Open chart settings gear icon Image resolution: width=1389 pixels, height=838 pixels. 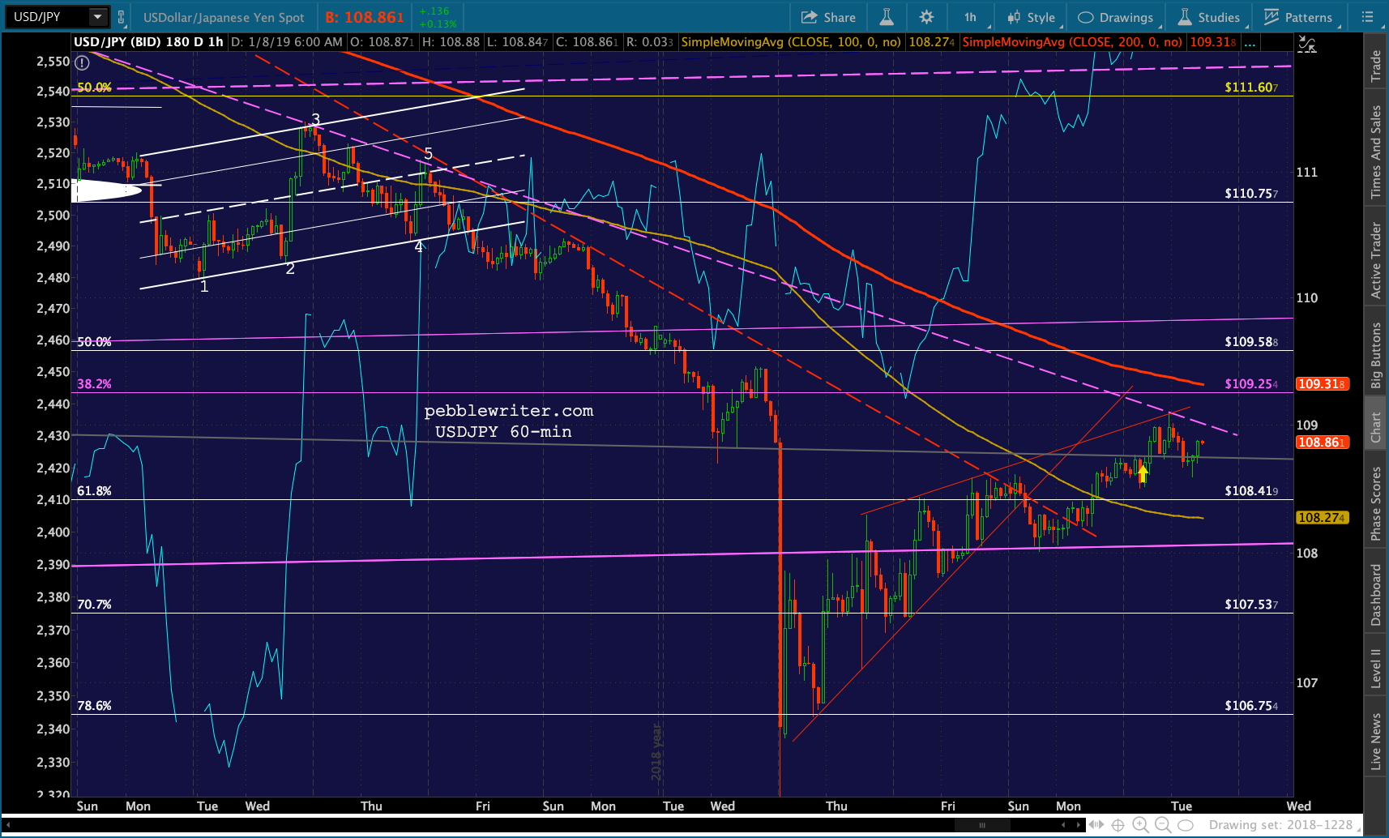(927, 17)
